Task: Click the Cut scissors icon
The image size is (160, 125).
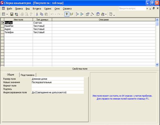Action: [x=37, y=14]
